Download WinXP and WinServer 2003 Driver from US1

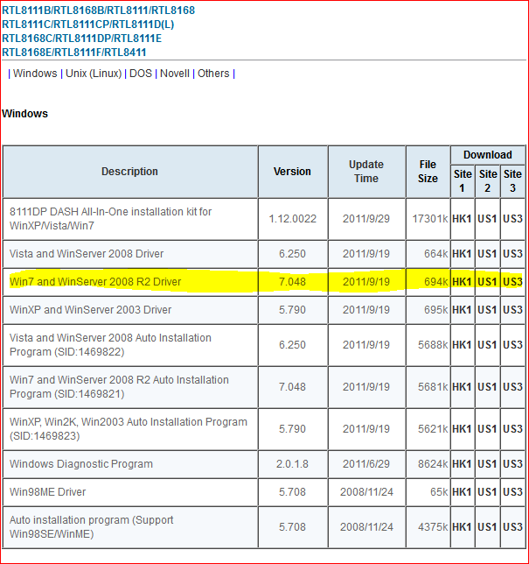(487, 310)
